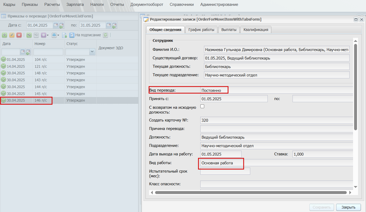Open the print options dropdown arrow
Screen dimensions: 366x212
[x=58, y=35]
